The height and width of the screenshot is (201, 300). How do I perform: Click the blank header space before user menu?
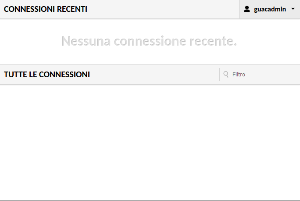tap(163, 9)
